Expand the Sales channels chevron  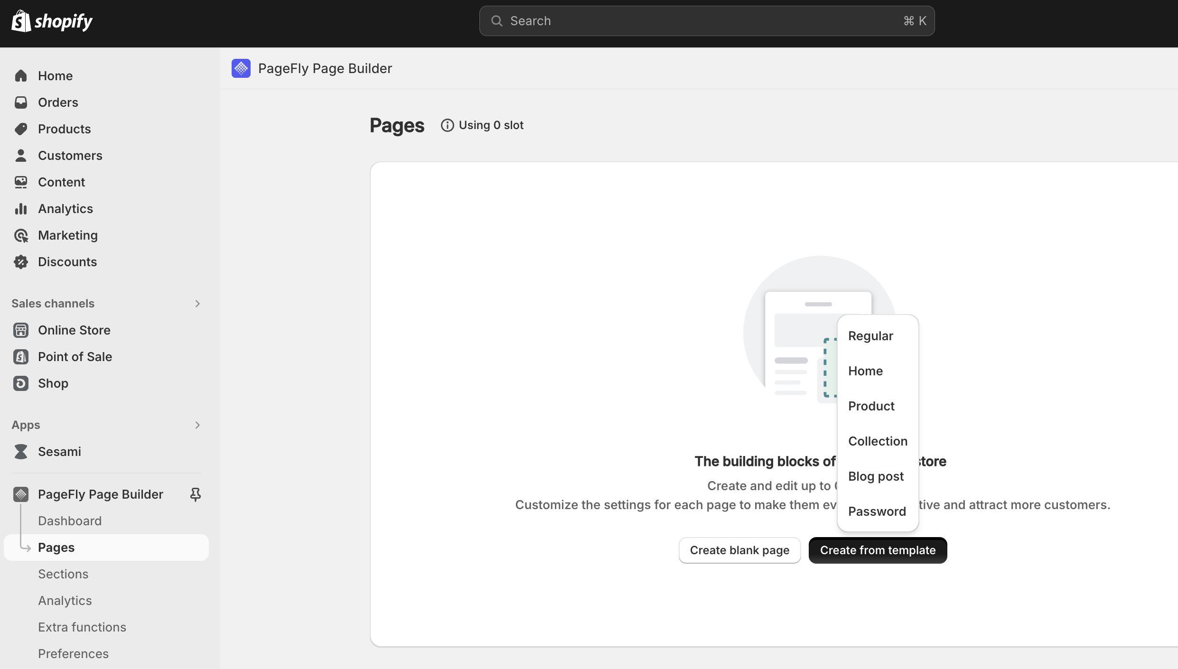pos(197,304)
